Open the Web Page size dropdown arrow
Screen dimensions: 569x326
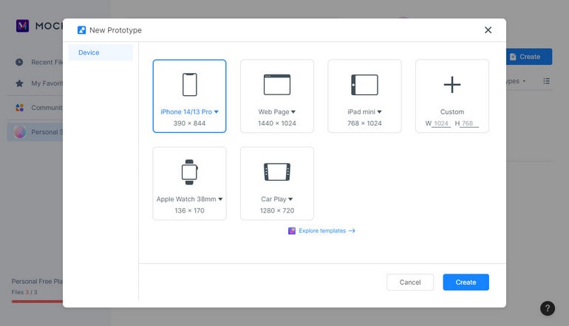(x=293, y=112)
